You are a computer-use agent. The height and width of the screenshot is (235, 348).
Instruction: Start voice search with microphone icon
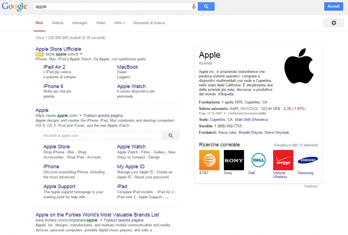[x=194, y=6]
